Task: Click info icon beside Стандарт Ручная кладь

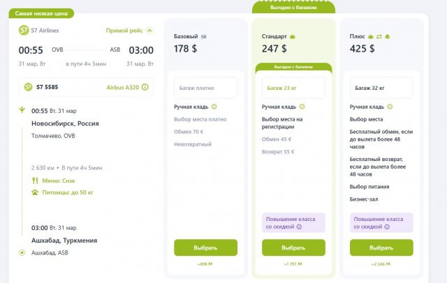Action: tap(302, 107)
